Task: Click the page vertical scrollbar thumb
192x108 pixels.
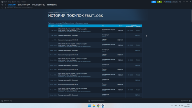Action: coord(191,16)
